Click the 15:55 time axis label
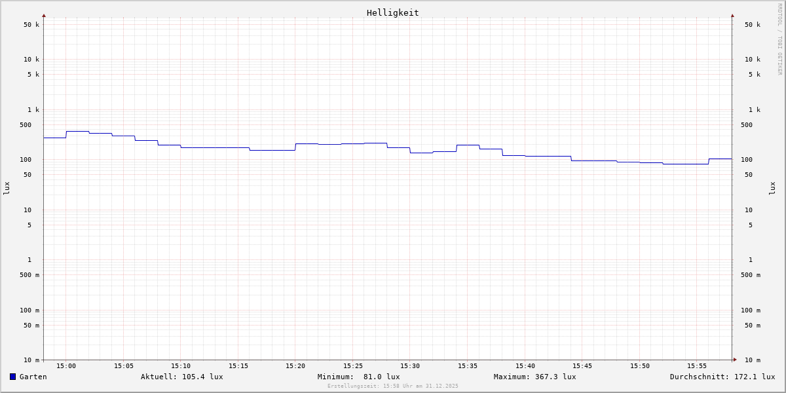Screen dimensions: 786x393 (697, 366)
